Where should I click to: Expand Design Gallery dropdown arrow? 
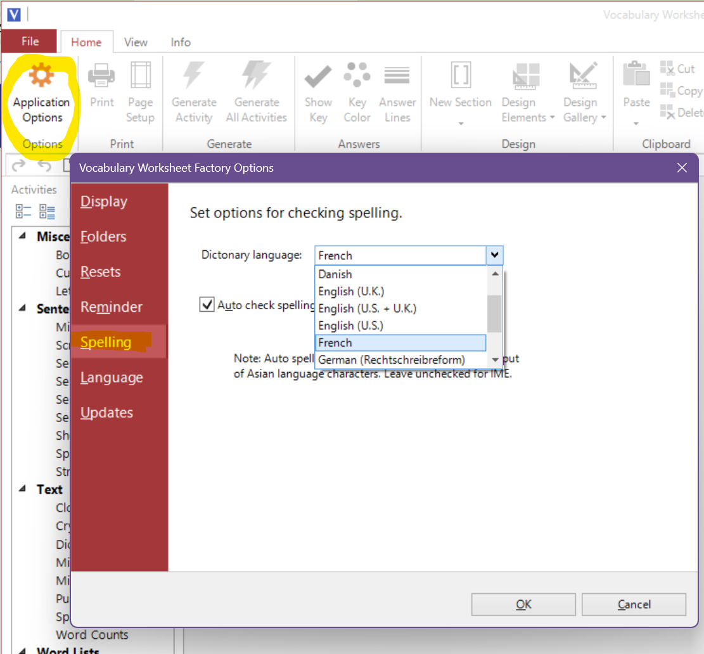(x=603, y=117)
